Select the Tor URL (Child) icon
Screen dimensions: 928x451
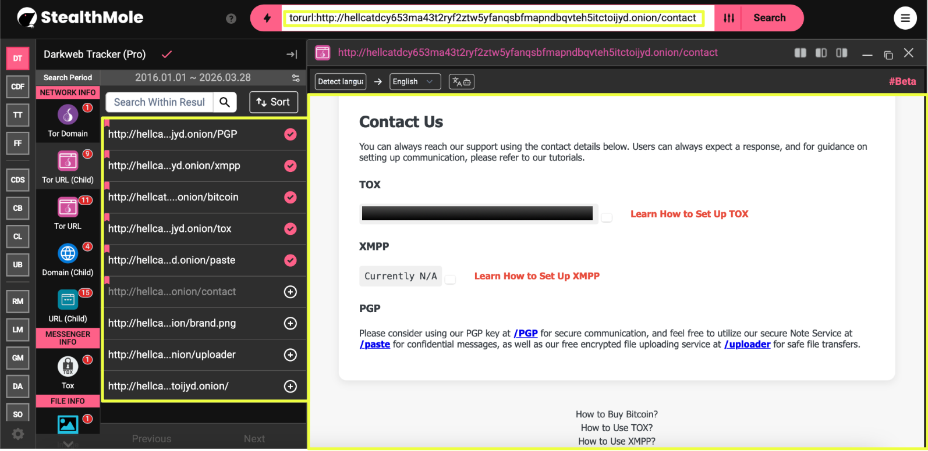68,161
